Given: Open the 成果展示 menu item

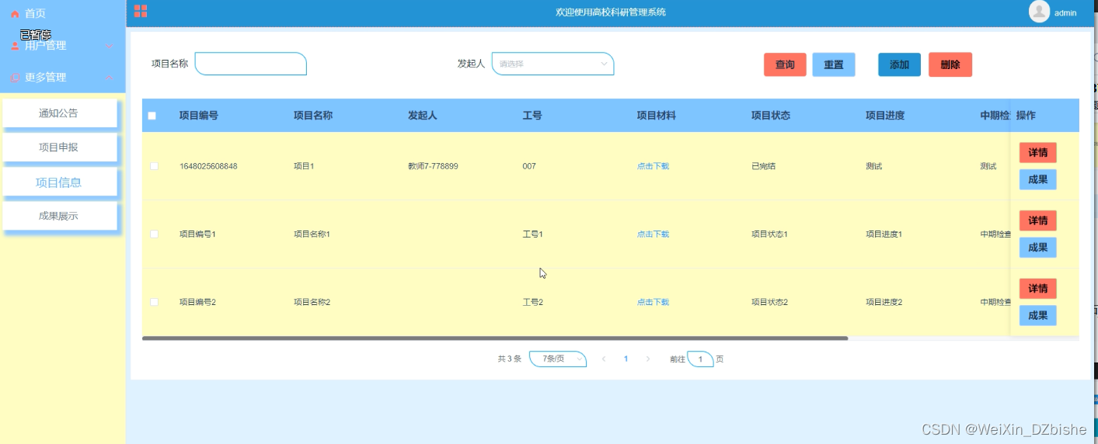Looking at the screenshot, I should pyautogui.click(x=59, y=216).
